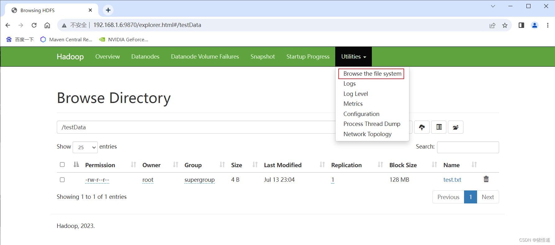
Task: Click the supergroup group link
Action: [199, 180]
